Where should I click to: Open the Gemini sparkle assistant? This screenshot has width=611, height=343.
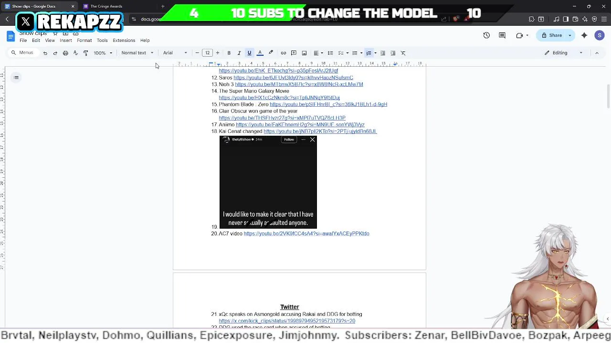(x=584, y=35)
